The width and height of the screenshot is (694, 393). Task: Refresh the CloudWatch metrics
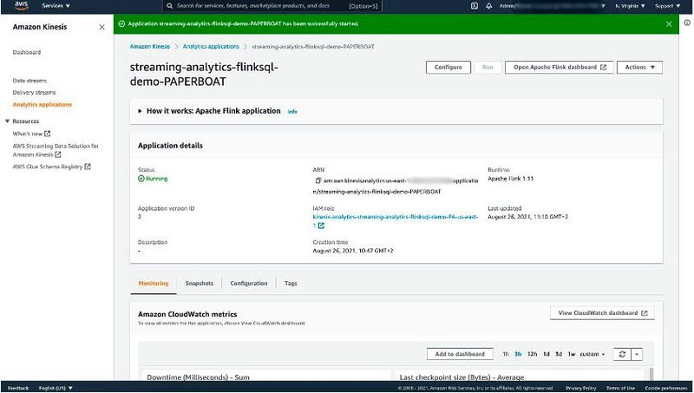point(622,354)
